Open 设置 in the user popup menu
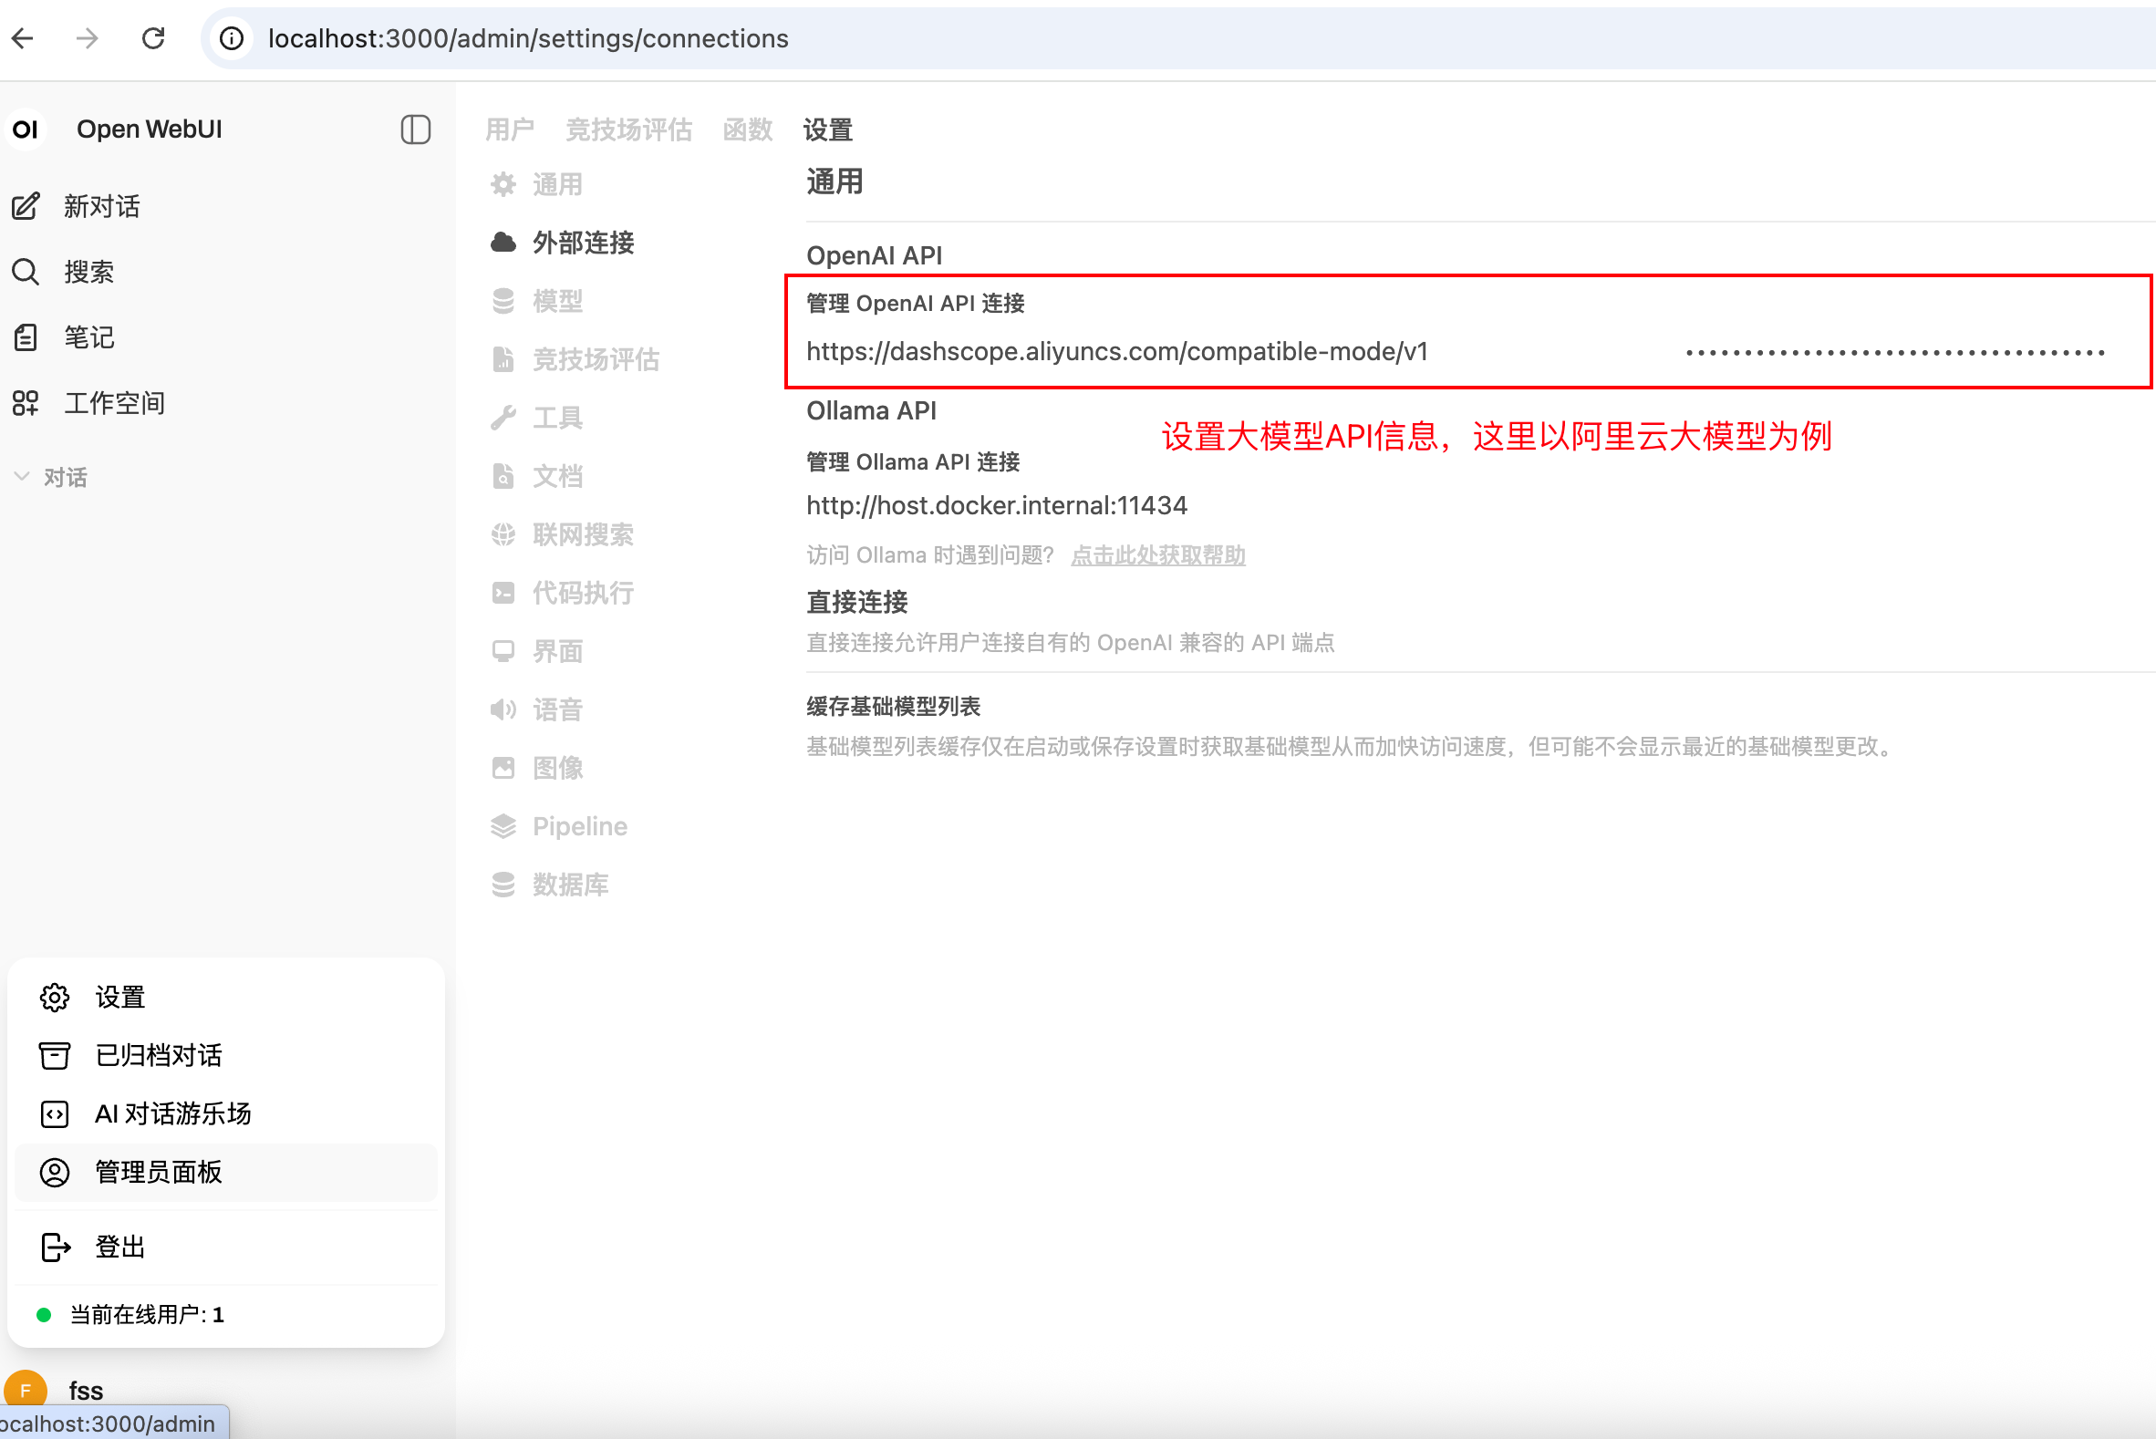This screenshot has width=2156, height=1439. point(226,997)
